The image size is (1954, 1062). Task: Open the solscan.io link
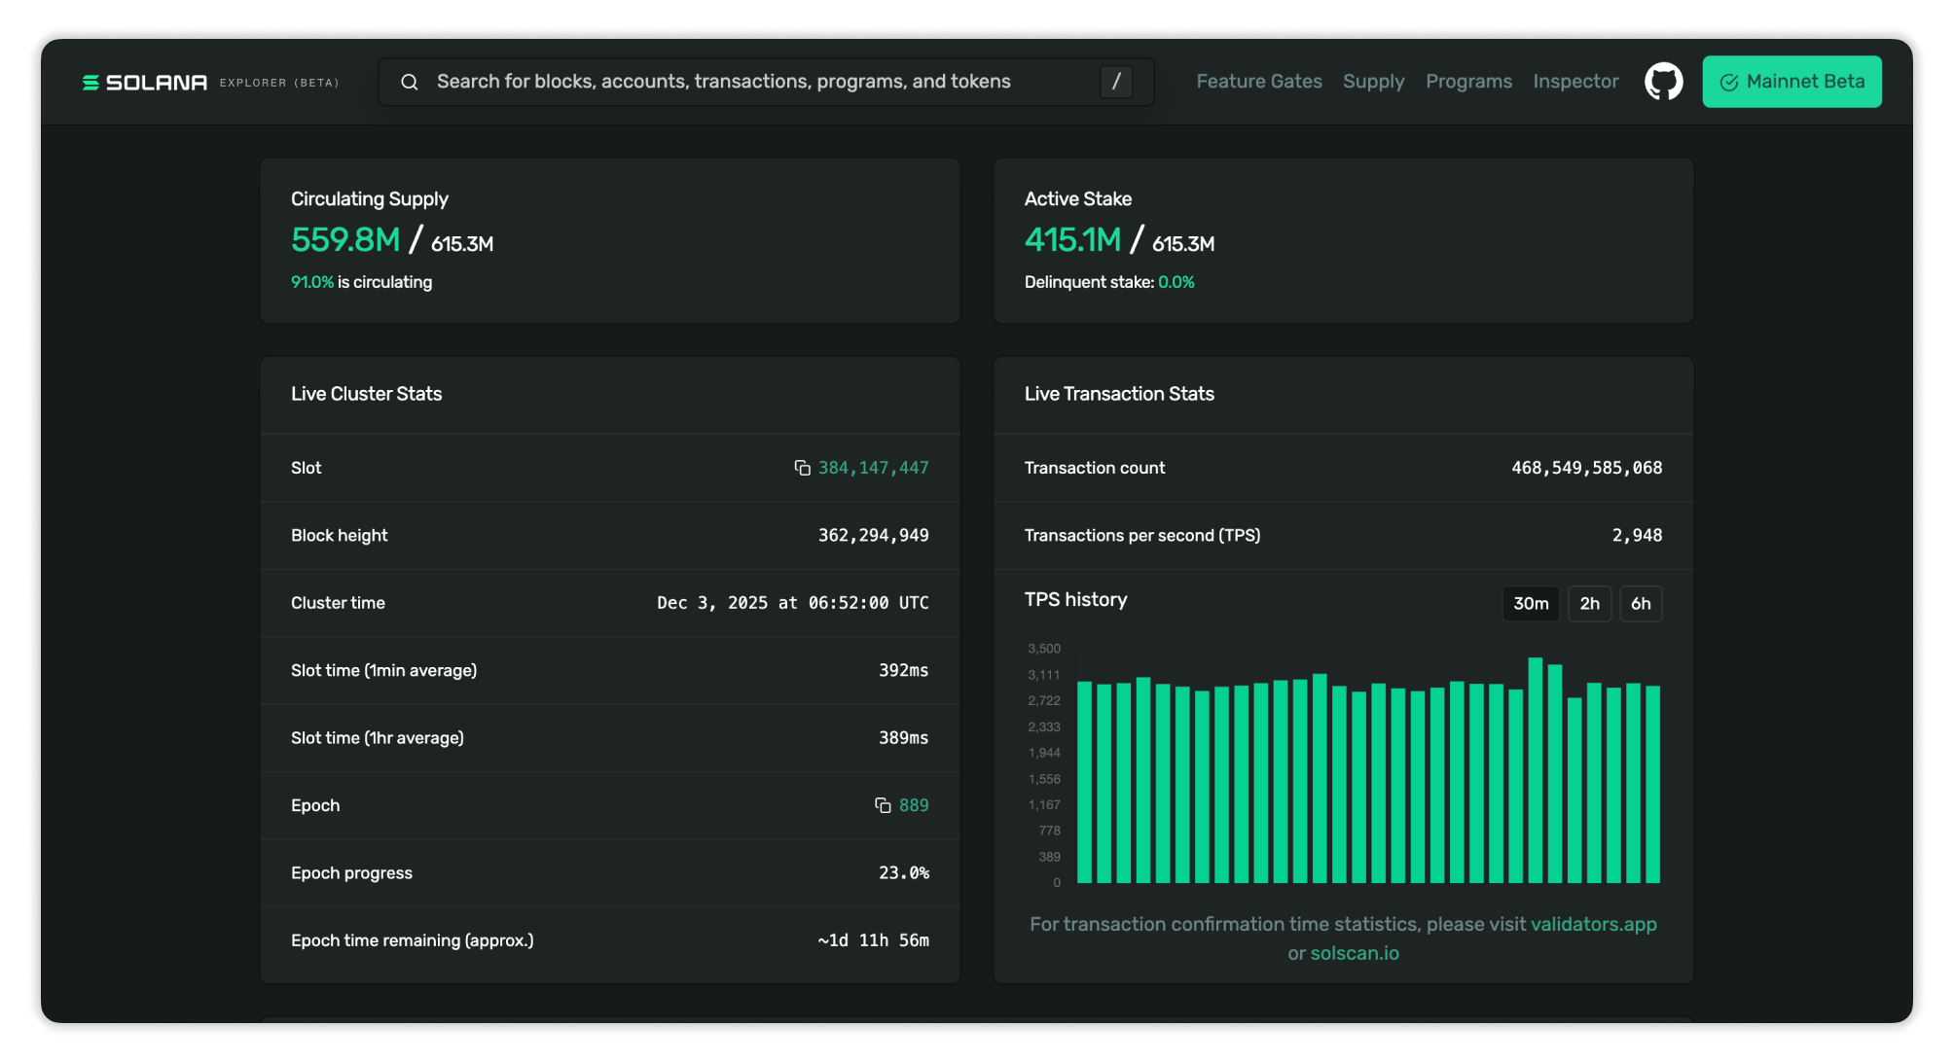[x=1354, y=953]
